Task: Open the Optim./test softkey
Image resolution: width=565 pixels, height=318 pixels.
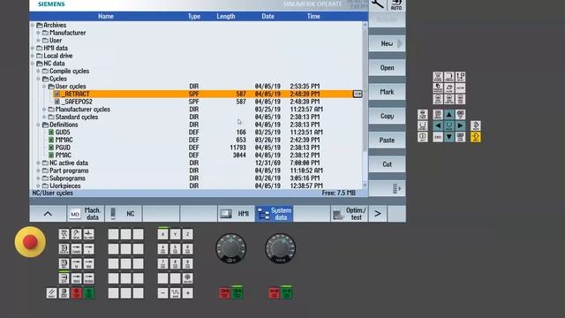Action: [350, 214]
